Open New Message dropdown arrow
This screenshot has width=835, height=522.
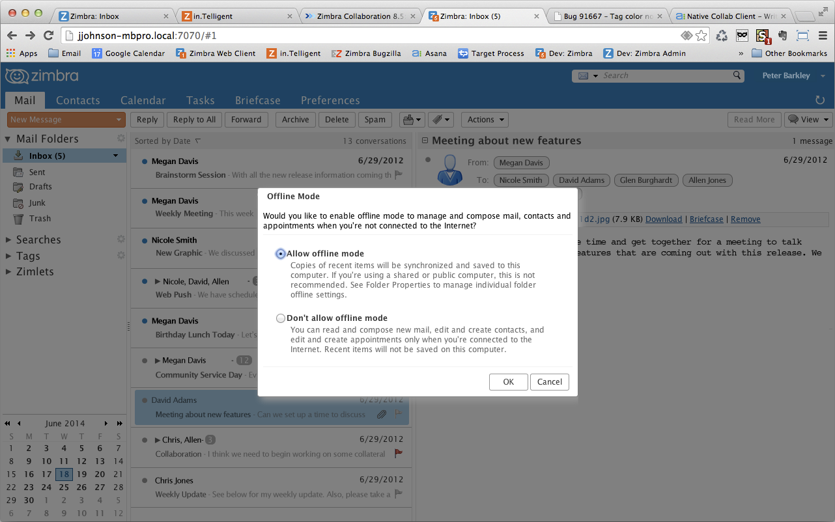click(x=119, y=120)
